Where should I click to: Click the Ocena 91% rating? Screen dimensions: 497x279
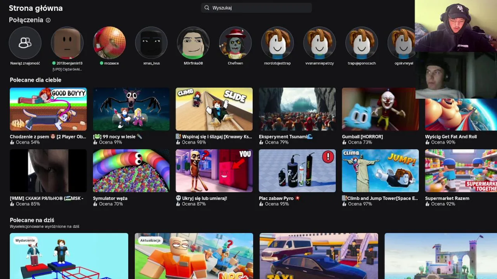pyautogui.click(x=108, y=142)
